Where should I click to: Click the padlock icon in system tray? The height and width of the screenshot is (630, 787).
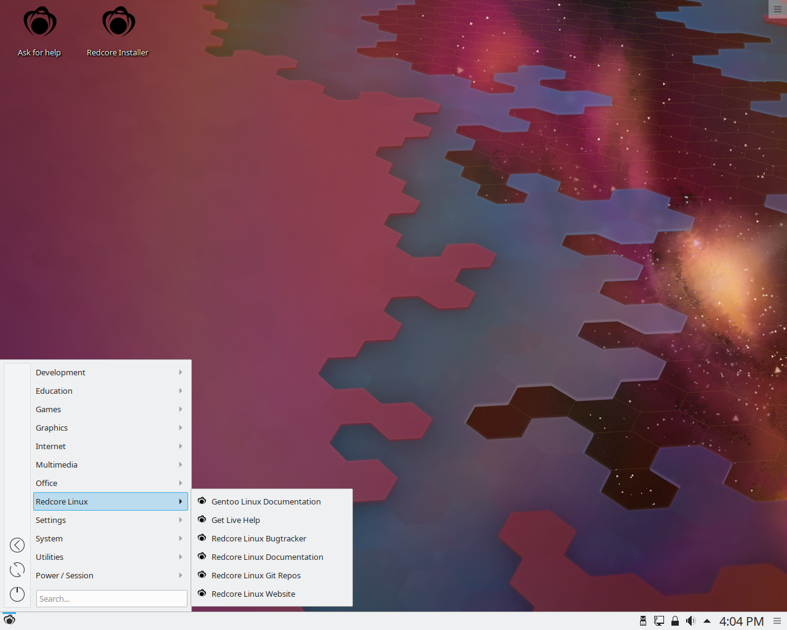click(675, 621)
